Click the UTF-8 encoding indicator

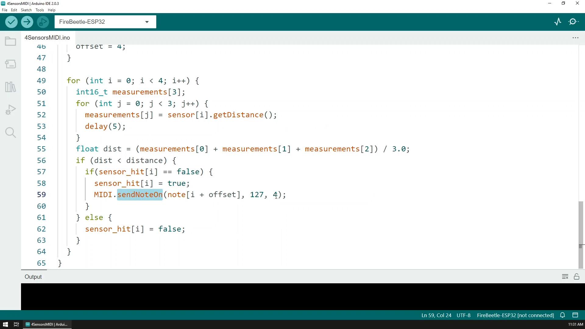tap(463, 315)
